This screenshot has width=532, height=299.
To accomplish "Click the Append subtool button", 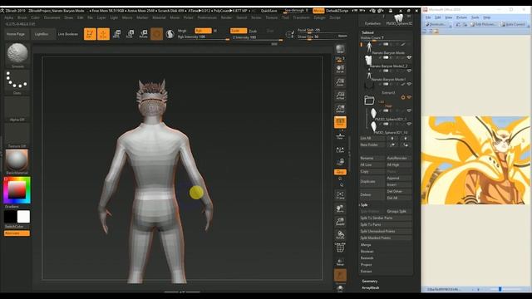I will click(x=398, y=178).
